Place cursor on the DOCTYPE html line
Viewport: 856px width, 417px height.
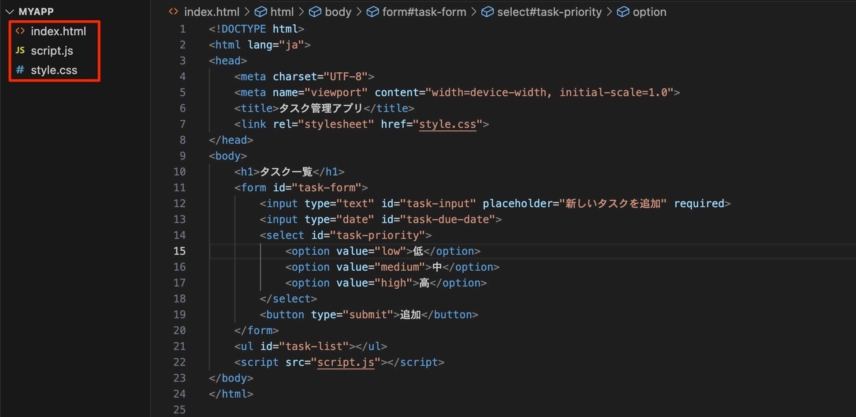pos(257,29)
